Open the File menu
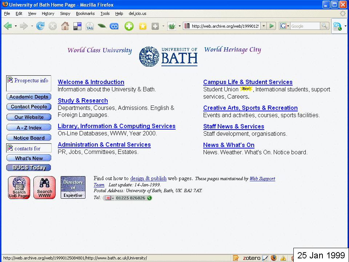Viewport: 349px width, 262px height. click(7, 13)
